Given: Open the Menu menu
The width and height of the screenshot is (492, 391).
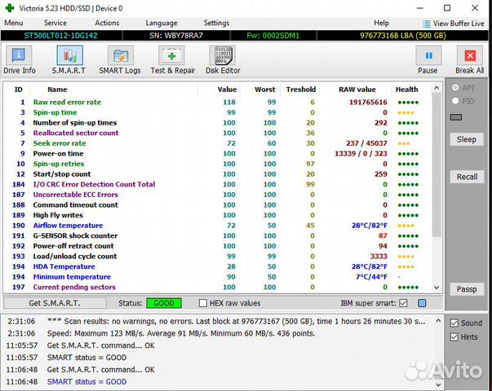Looking at the screenshot, I should pyautogui.click(x=14, y=23).
